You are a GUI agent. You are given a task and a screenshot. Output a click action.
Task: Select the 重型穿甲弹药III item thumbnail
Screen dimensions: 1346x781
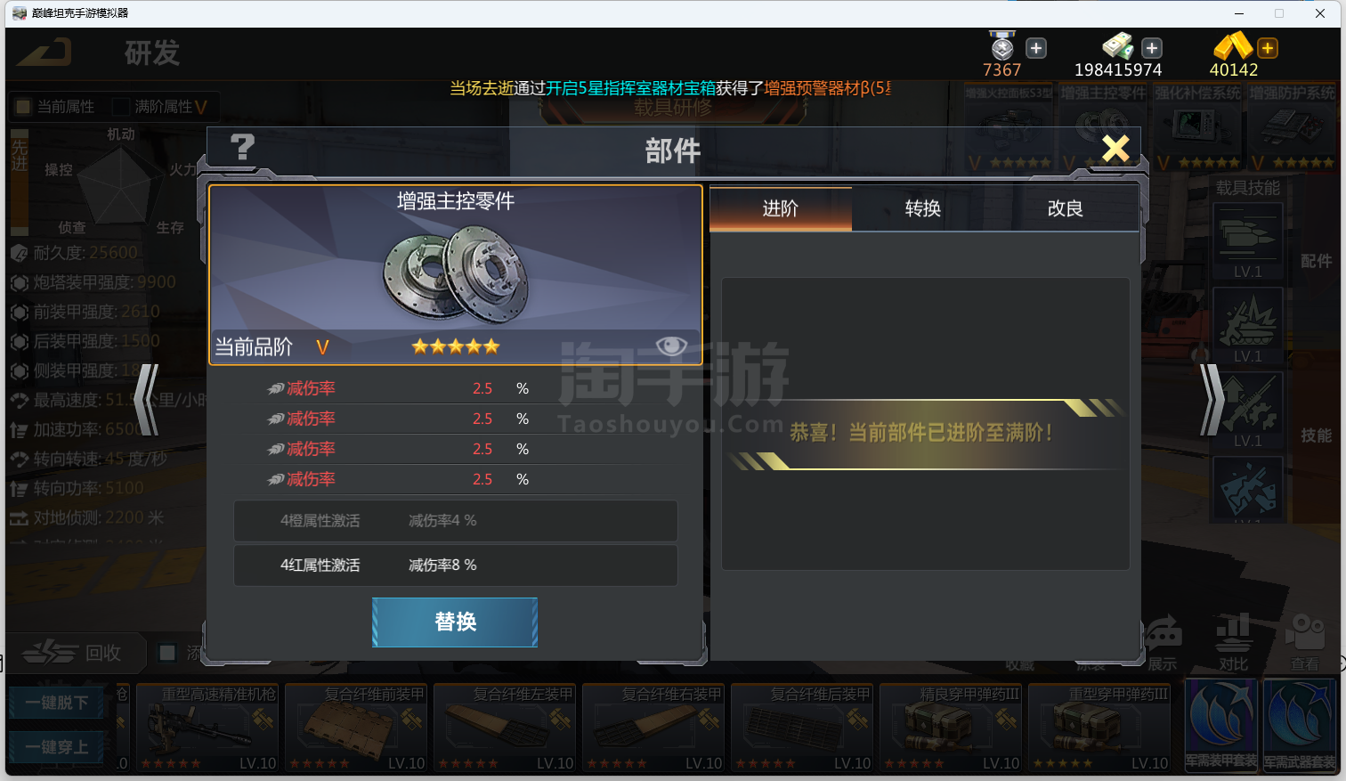coord(1099,728)
